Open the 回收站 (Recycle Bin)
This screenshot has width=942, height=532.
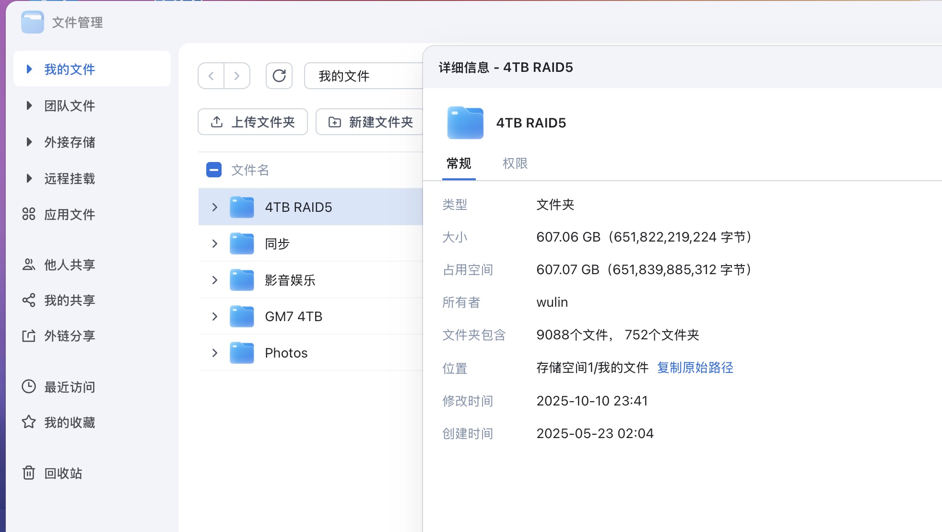pyautogui.click(x=67, y=474)
